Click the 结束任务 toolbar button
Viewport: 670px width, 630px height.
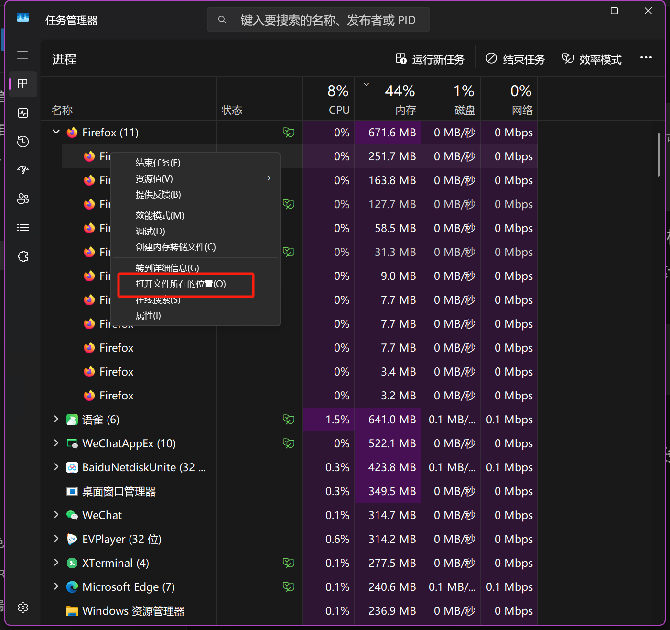(515, 59)
